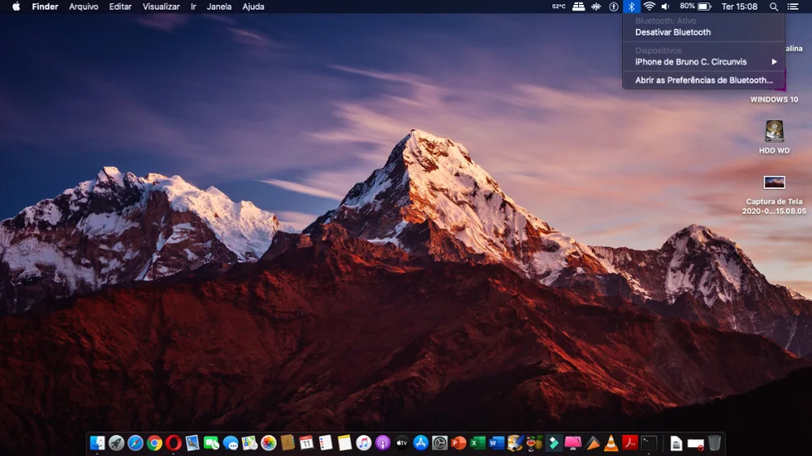Screen dimensions: 812x456
Task: Open Notes app in the Dock
Action: [344, 443]
